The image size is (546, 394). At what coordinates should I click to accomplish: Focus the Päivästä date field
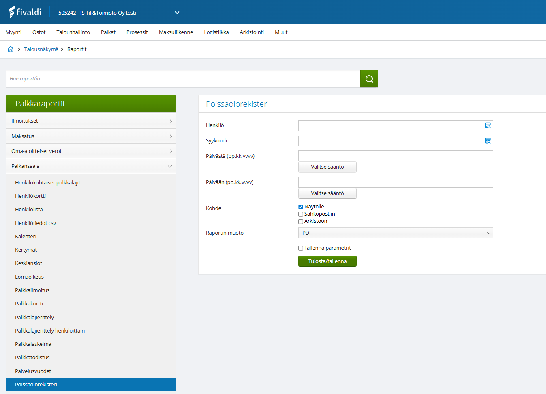396,156
